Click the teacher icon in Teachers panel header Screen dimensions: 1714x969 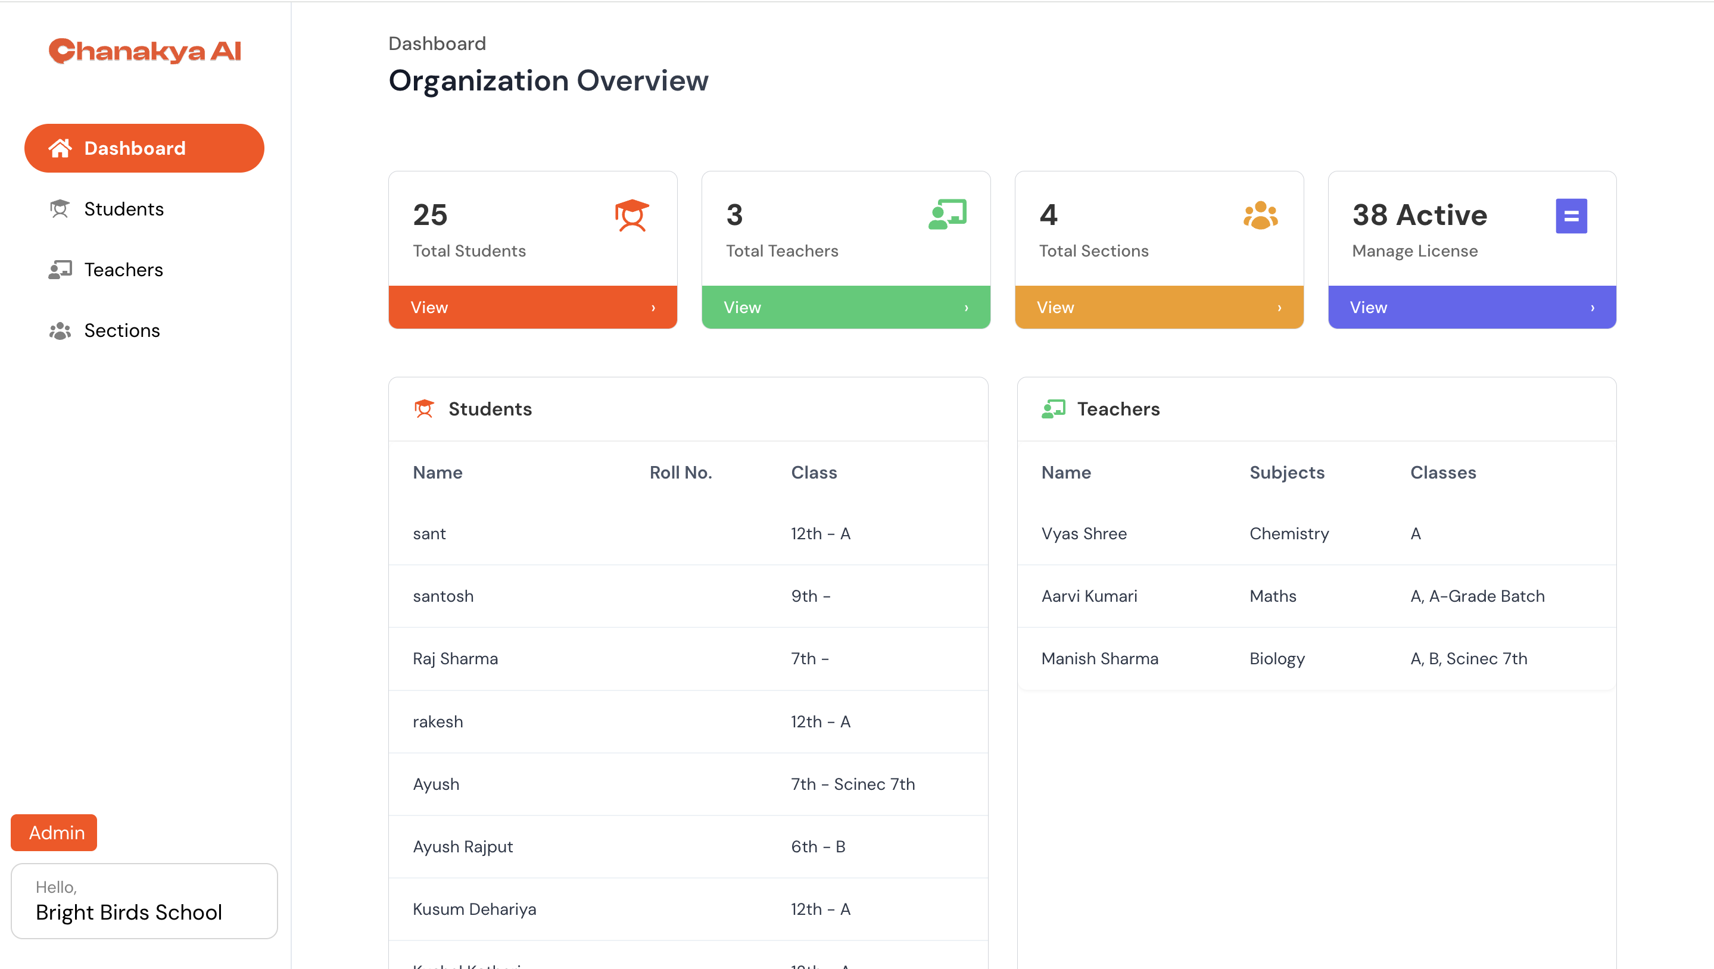[x=1054, y=409]
